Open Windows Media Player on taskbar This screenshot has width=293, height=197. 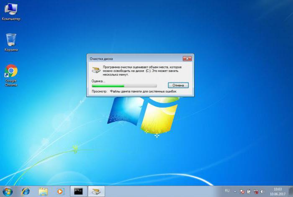(60, 192)
